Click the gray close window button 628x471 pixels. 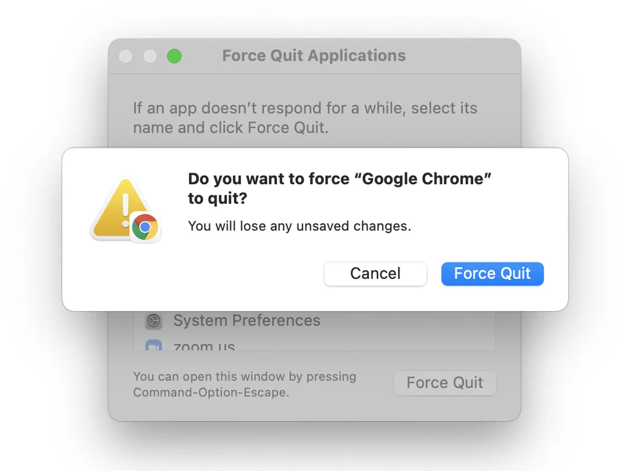(126, 57)
